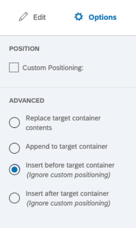Select Replace target container contents radio

(x=14, y=122)
